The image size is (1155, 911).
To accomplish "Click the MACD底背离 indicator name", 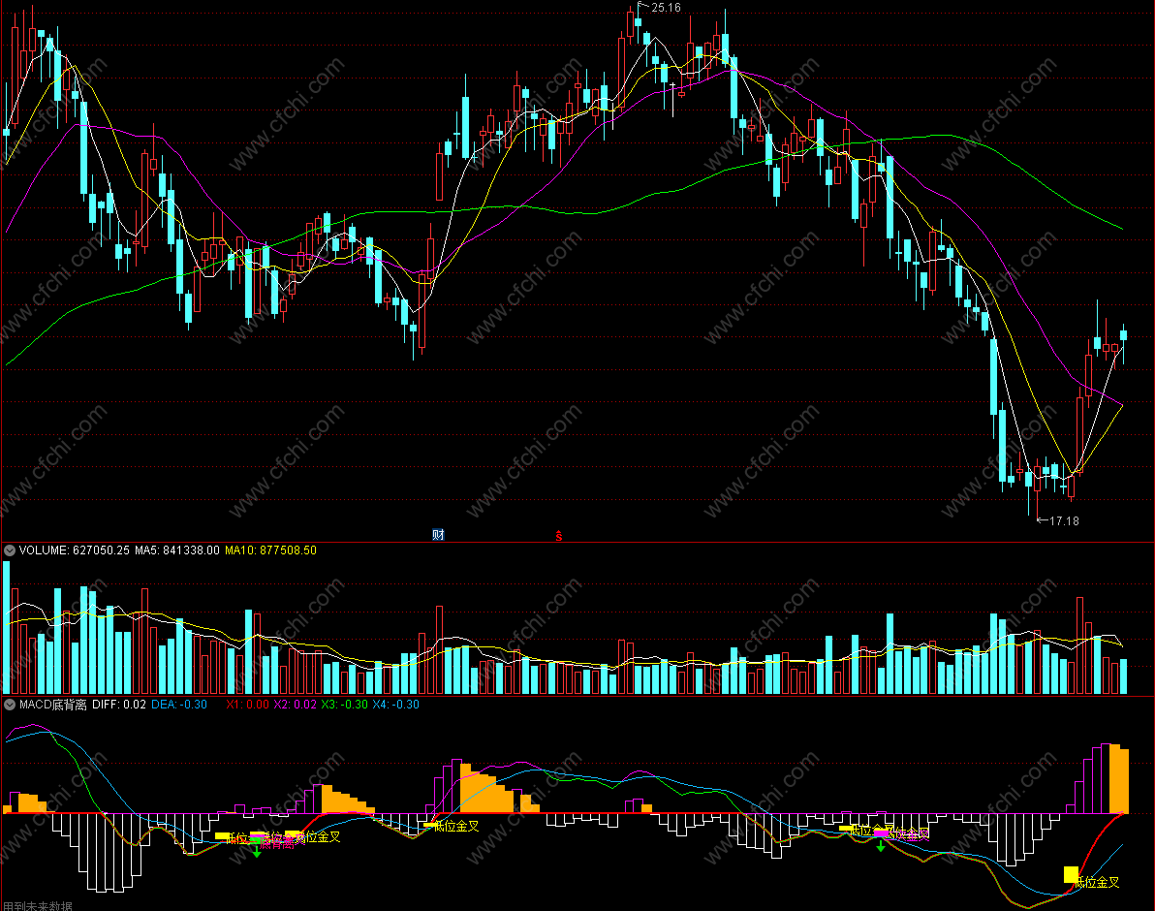I will click(53, 704).
